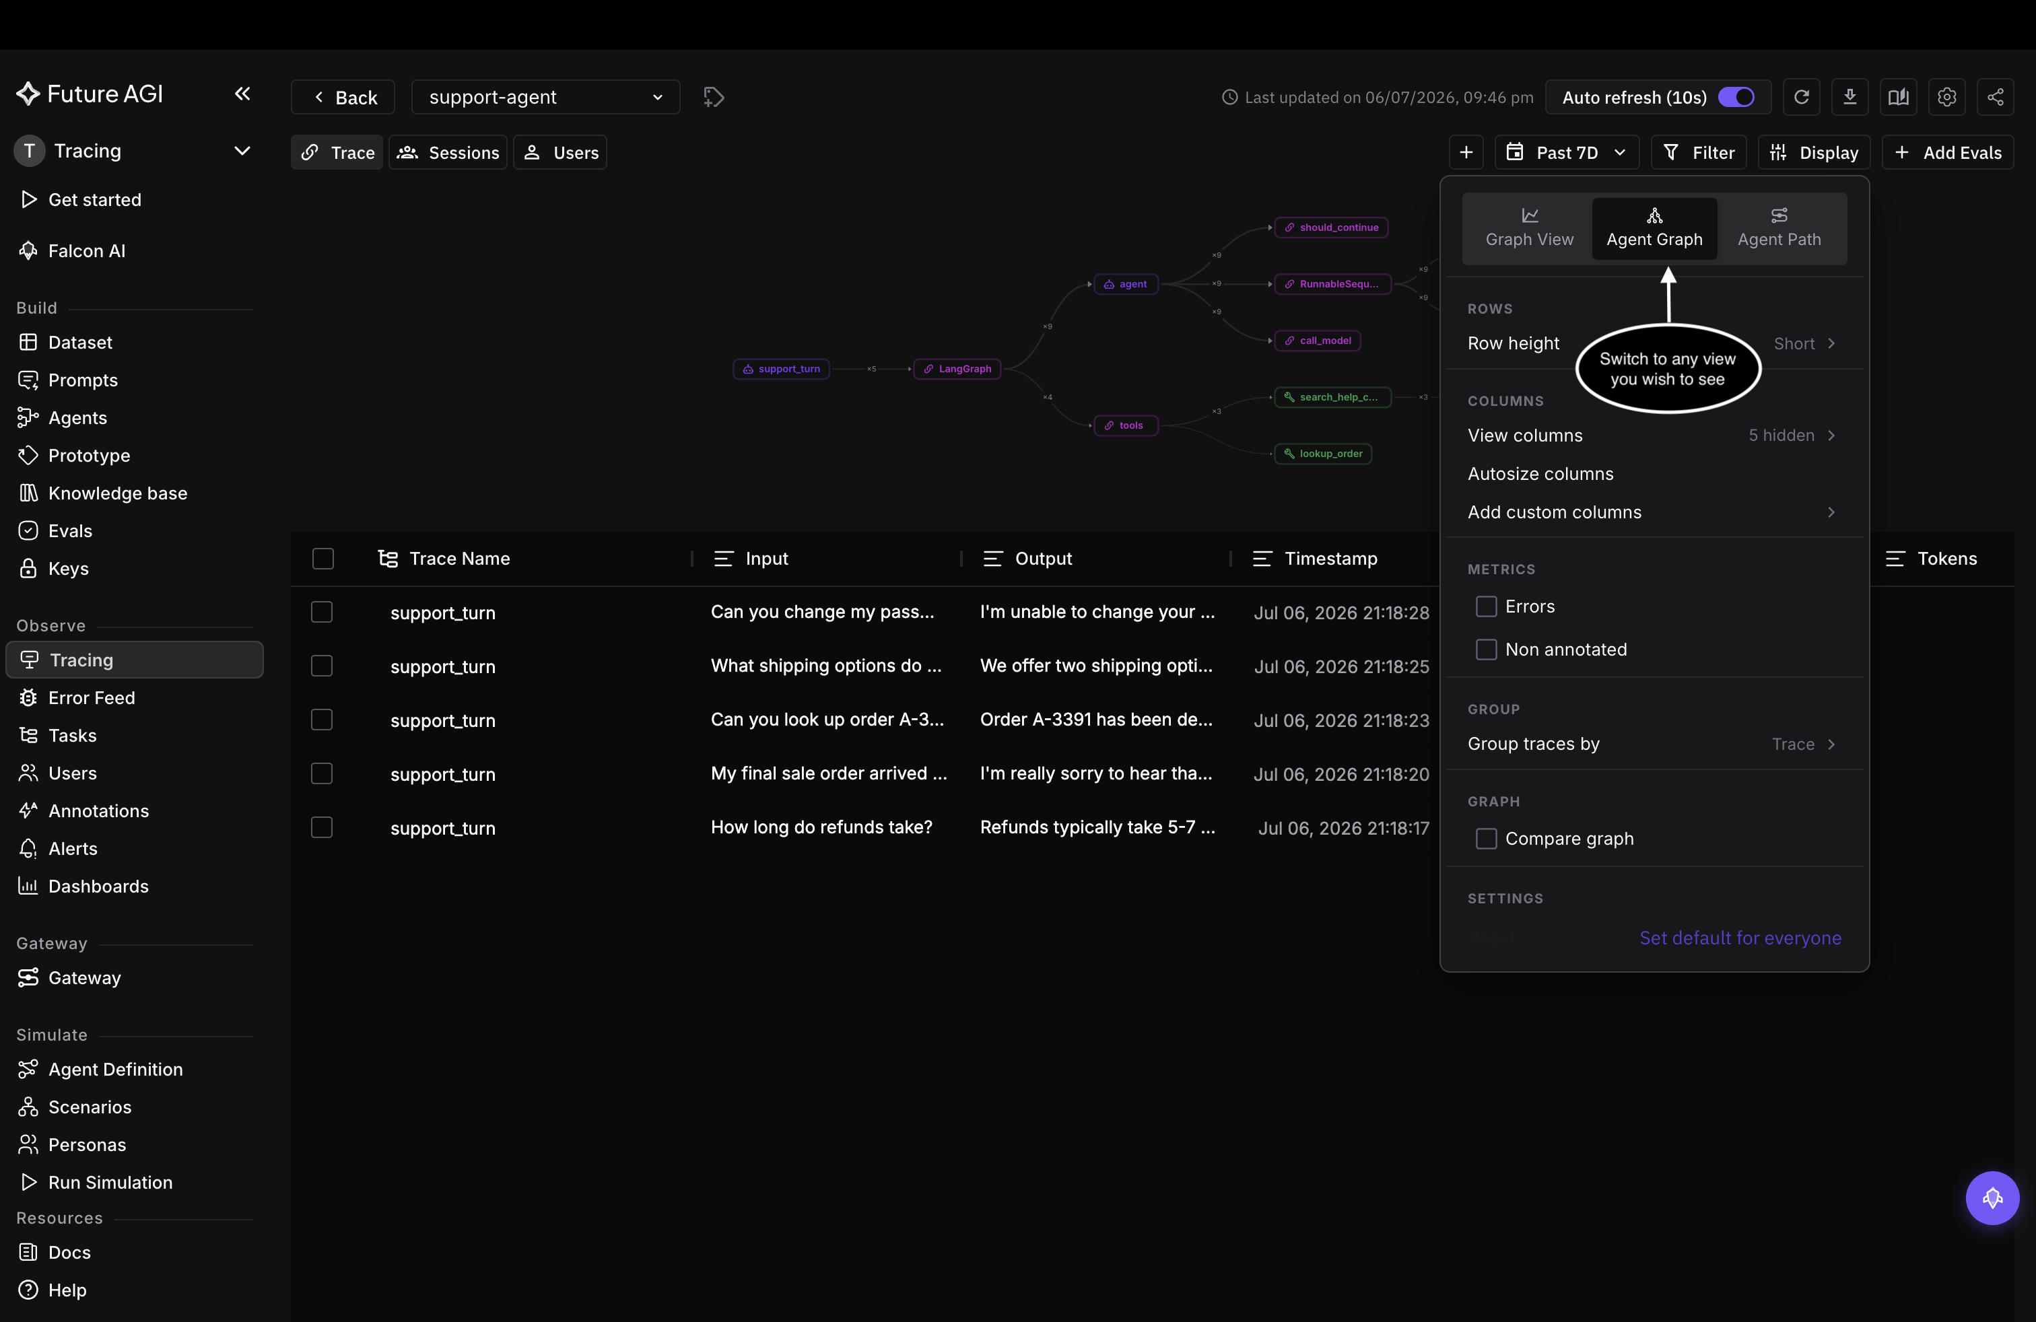Click the Set default for everyone link
Viewport: 2036px width, 1322px height.
pos(1740,938)
